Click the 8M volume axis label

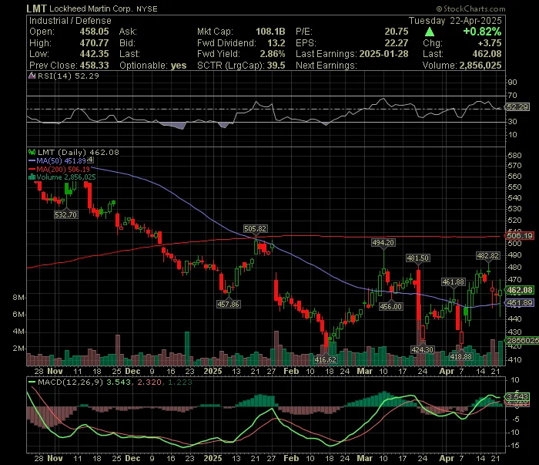(x=18, y=298)
